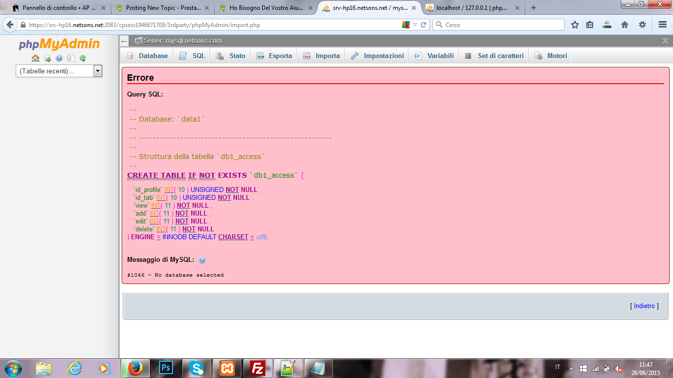
Task: Click the CHARSET keyword link
Action: point(234,237)
